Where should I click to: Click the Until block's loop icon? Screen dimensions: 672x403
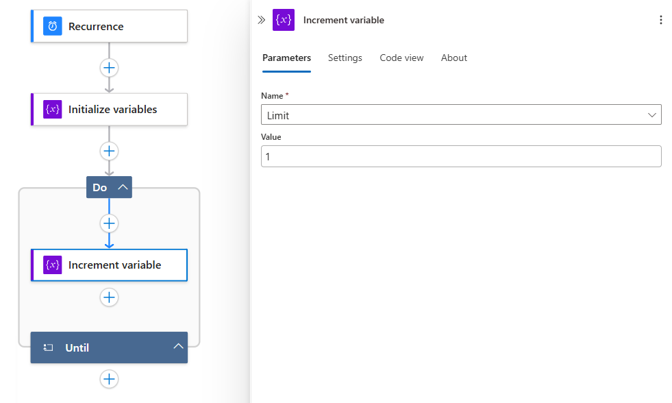[x=48, y=347]
